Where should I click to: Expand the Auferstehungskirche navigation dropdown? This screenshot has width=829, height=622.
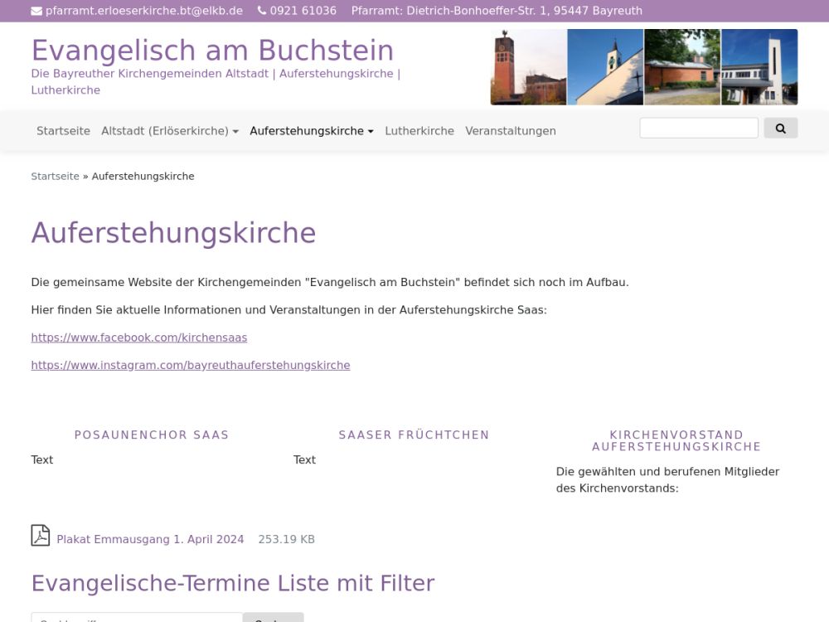click(312, 131)
